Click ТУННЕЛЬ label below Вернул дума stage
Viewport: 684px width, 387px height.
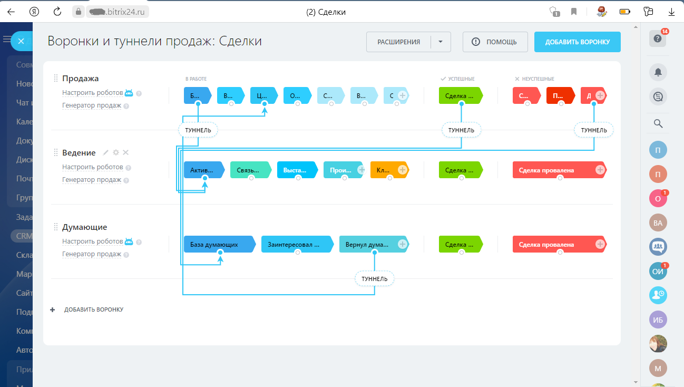click(x=375, y=278)
